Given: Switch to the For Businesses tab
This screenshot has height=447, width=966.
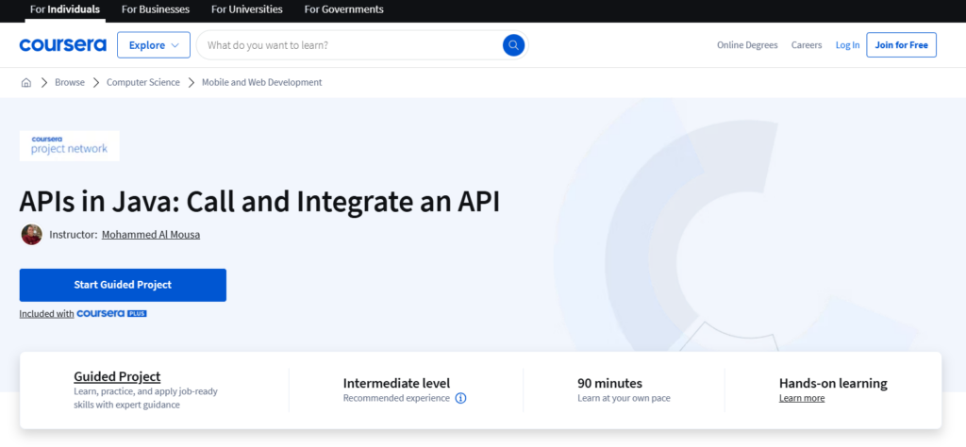Looking at the screenshot, I should (x=156, y=9).
